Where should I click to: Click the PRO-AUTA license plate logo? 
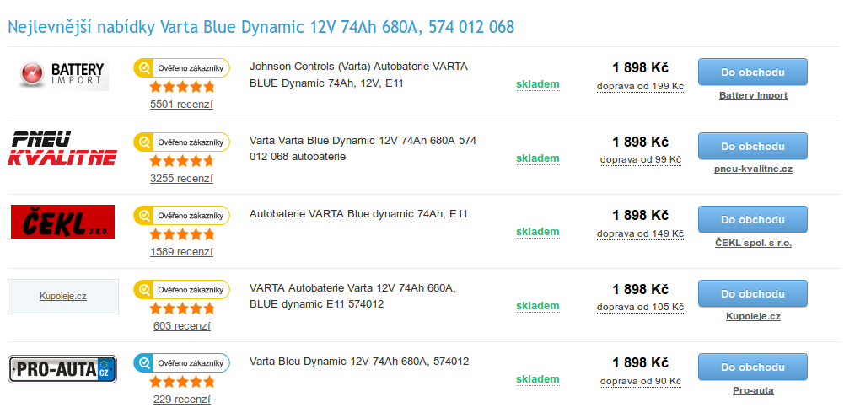(63, 369)
